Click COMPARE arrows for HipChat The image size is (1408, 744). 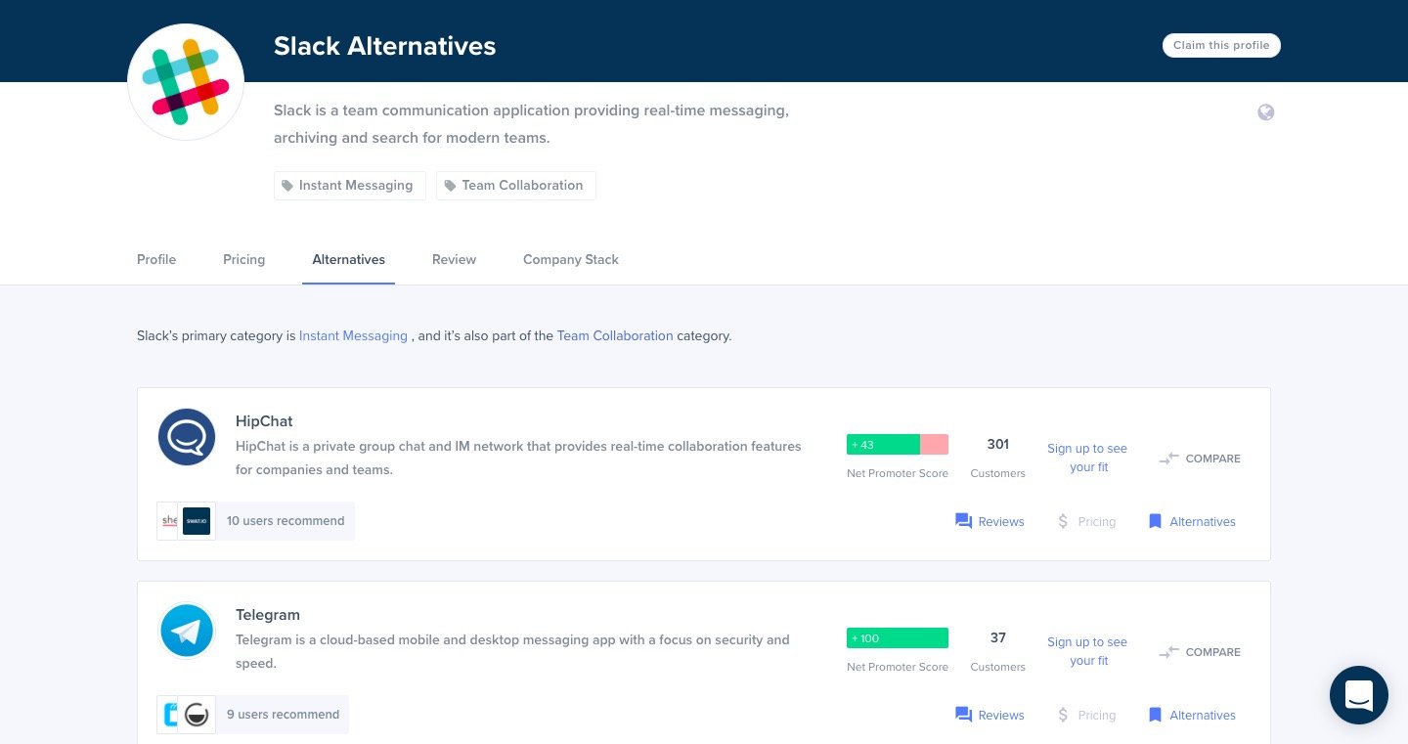[x=1200, y=459]
